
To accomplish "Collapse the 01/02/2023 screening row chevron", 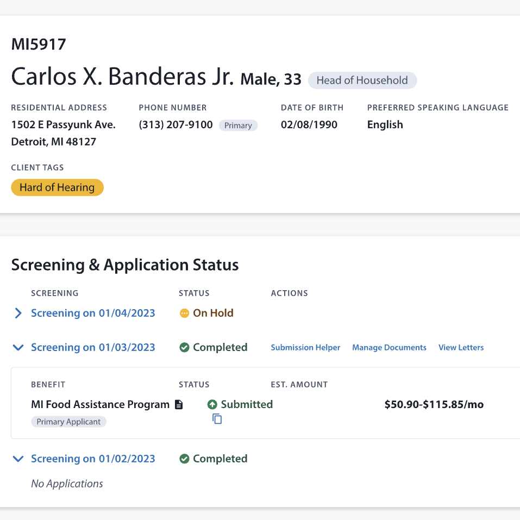I will [x=18, y=459].
